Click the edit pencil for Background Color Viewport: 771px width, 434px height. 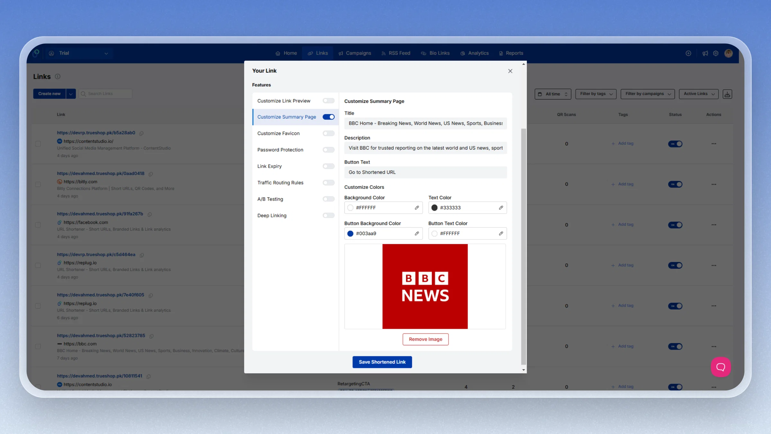point(417,208)
